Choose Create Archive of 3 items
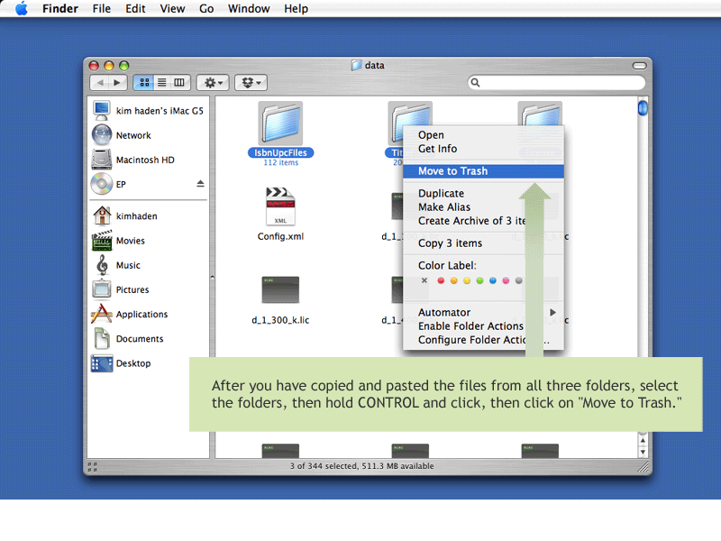Screen dimensions: 721x541 click(483, 221)
